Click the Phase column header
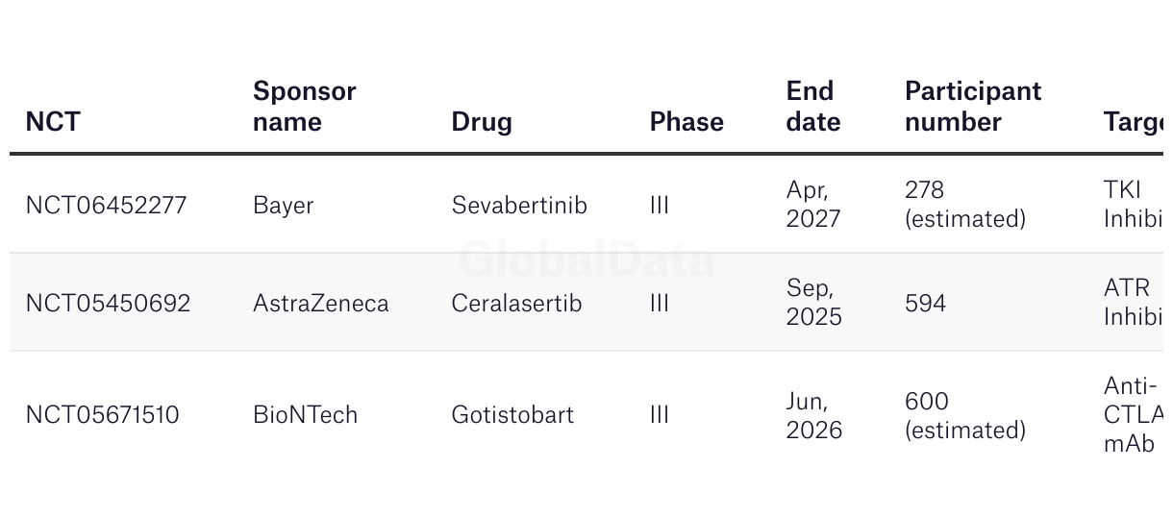Image resolution: width=1173 pixels, height=517 pixels. pos(686,122)
